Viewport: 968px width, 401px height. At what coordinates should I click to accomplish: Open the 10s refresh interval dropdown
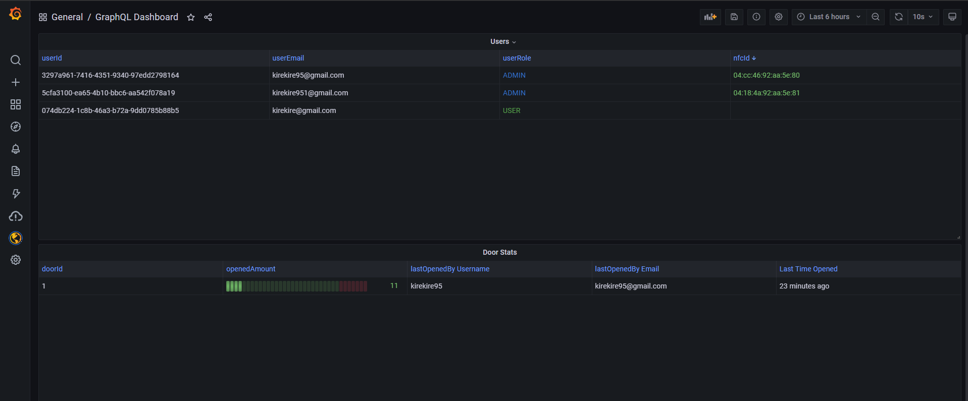click(923, 17)
